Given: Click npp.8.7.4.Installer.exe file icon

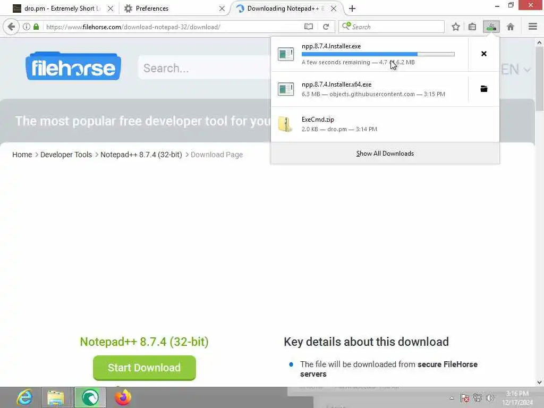Looking at the screenshot, I should point(286,54).
